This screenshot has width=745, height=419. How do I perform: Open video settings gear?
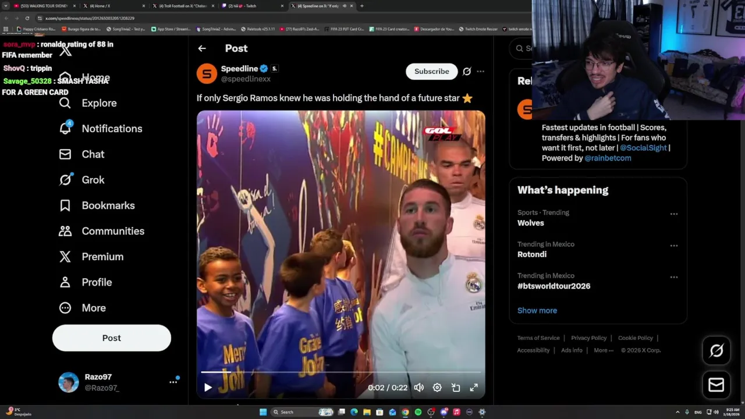pos(437,388)
